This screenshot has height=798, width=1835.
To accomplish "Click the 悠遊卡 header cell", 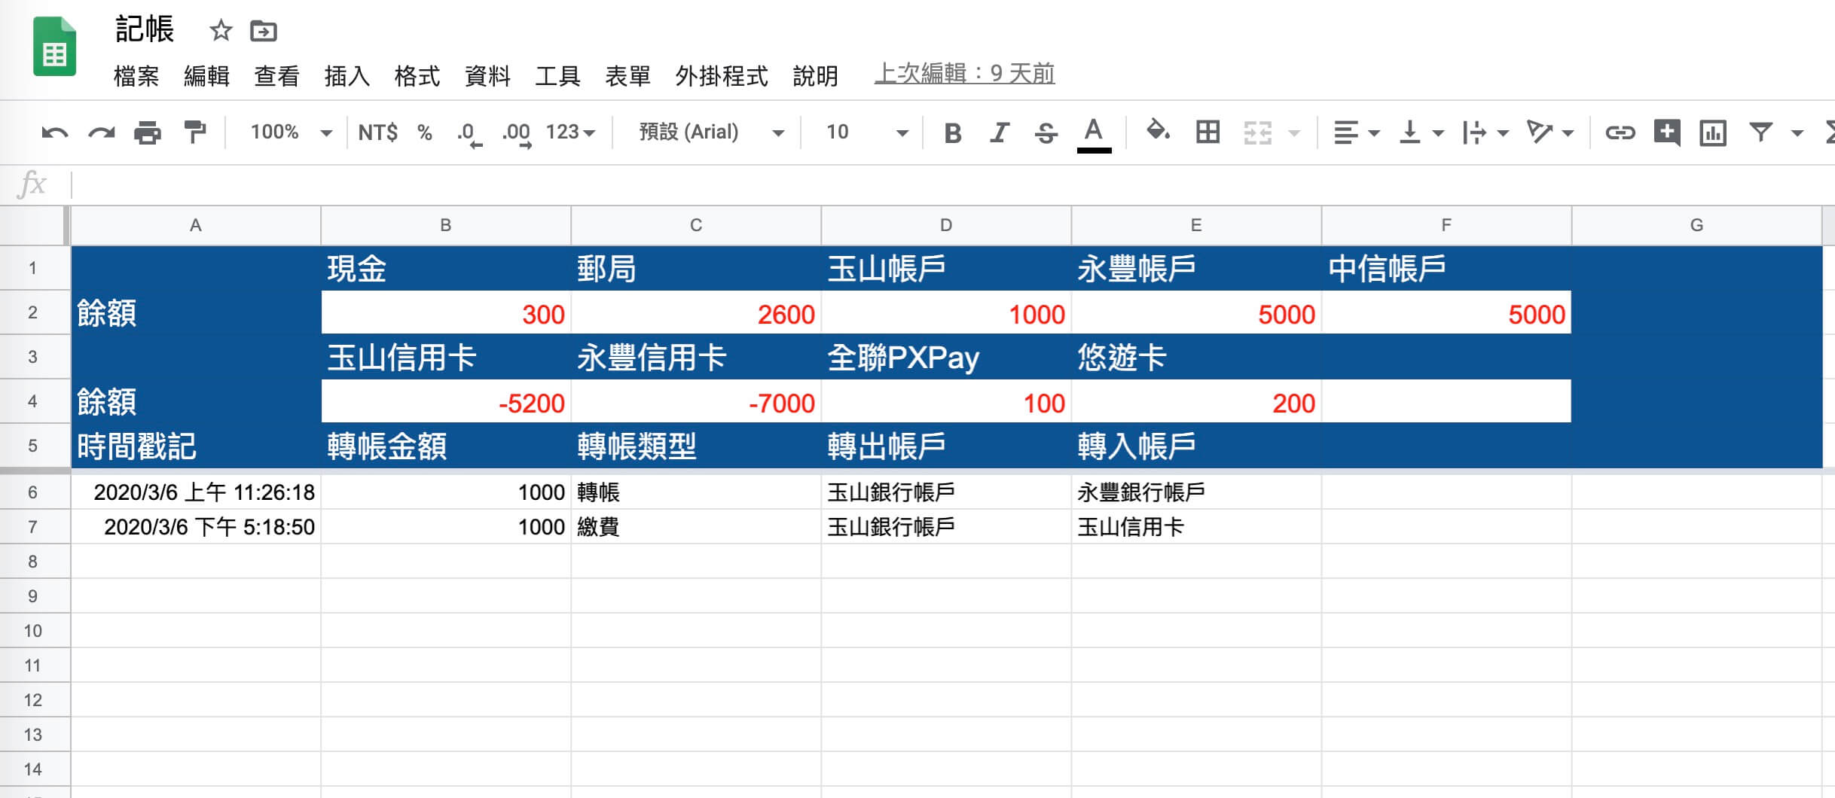I will (x=1196, y=358).
